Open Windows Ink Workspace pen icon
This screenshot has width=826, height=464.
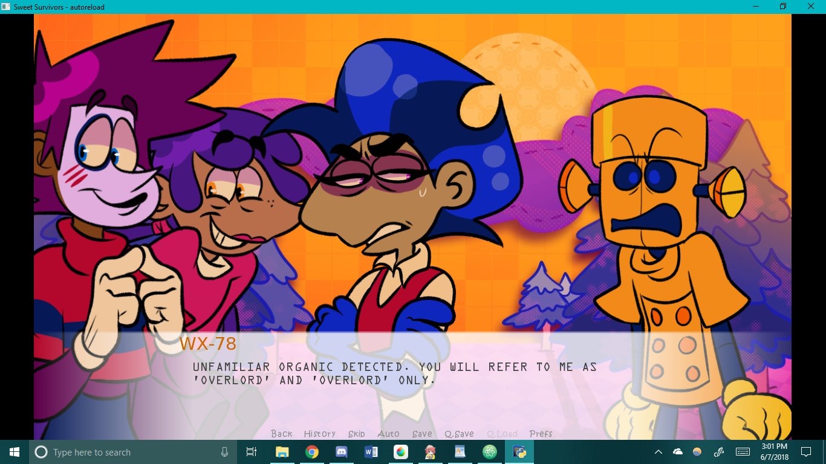(x=719, y=452)
